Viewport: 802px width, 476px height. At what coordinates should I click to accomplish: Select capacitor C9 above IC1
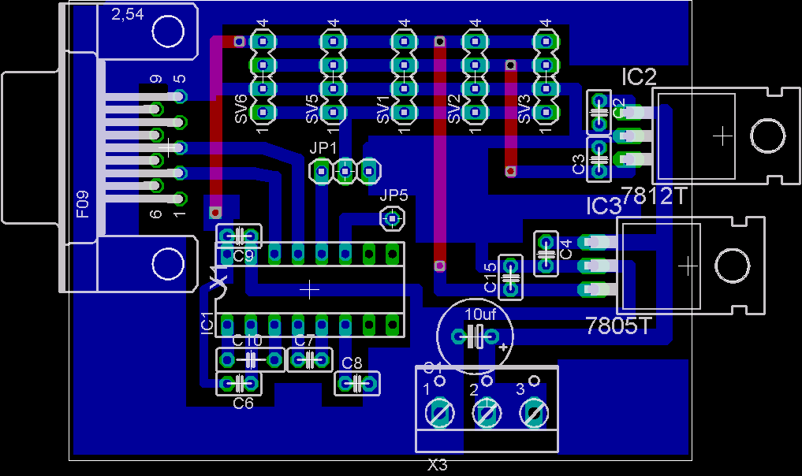(238, 236)
